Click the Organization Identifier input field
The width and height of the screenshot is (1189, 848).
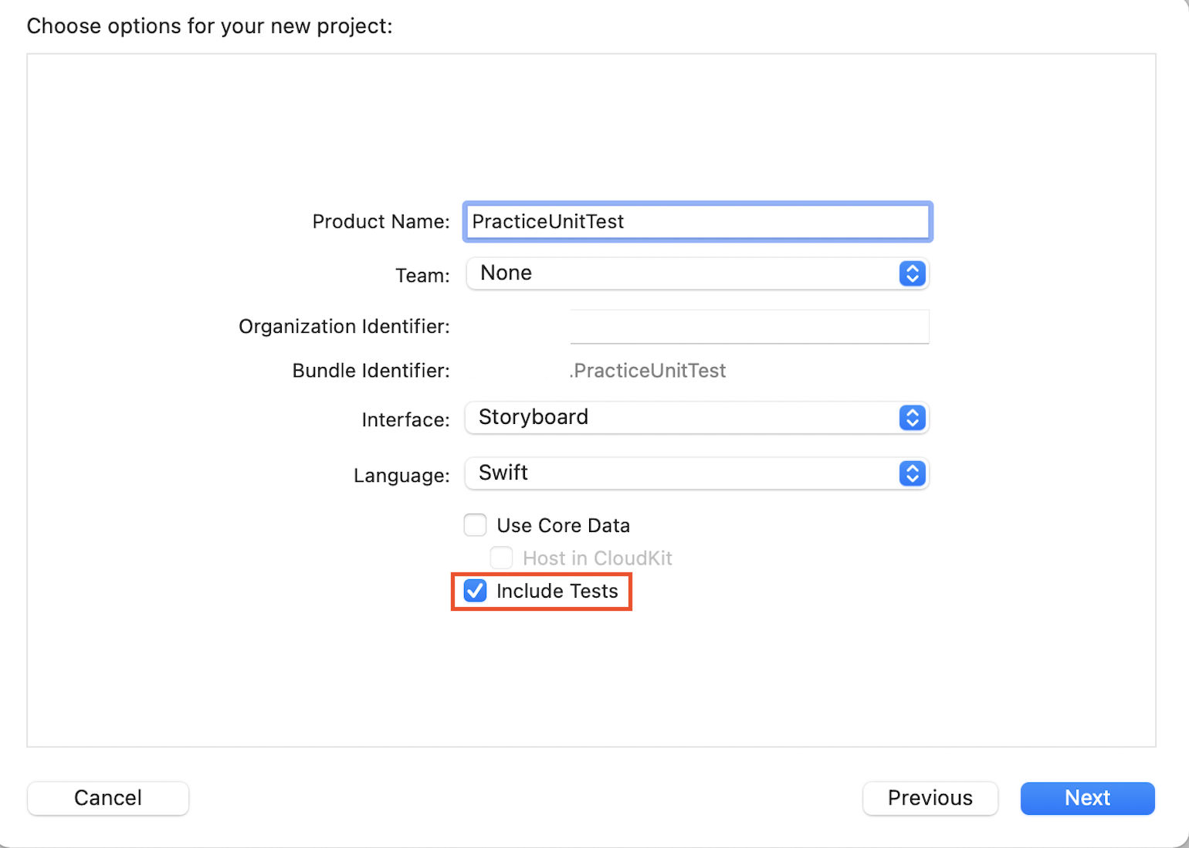tap(749, 327)
